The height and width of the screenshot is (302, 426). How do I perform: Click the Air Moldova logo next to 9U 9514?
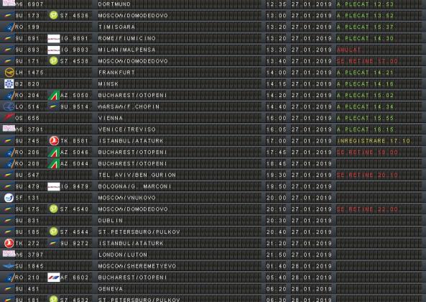coord(54,106)
